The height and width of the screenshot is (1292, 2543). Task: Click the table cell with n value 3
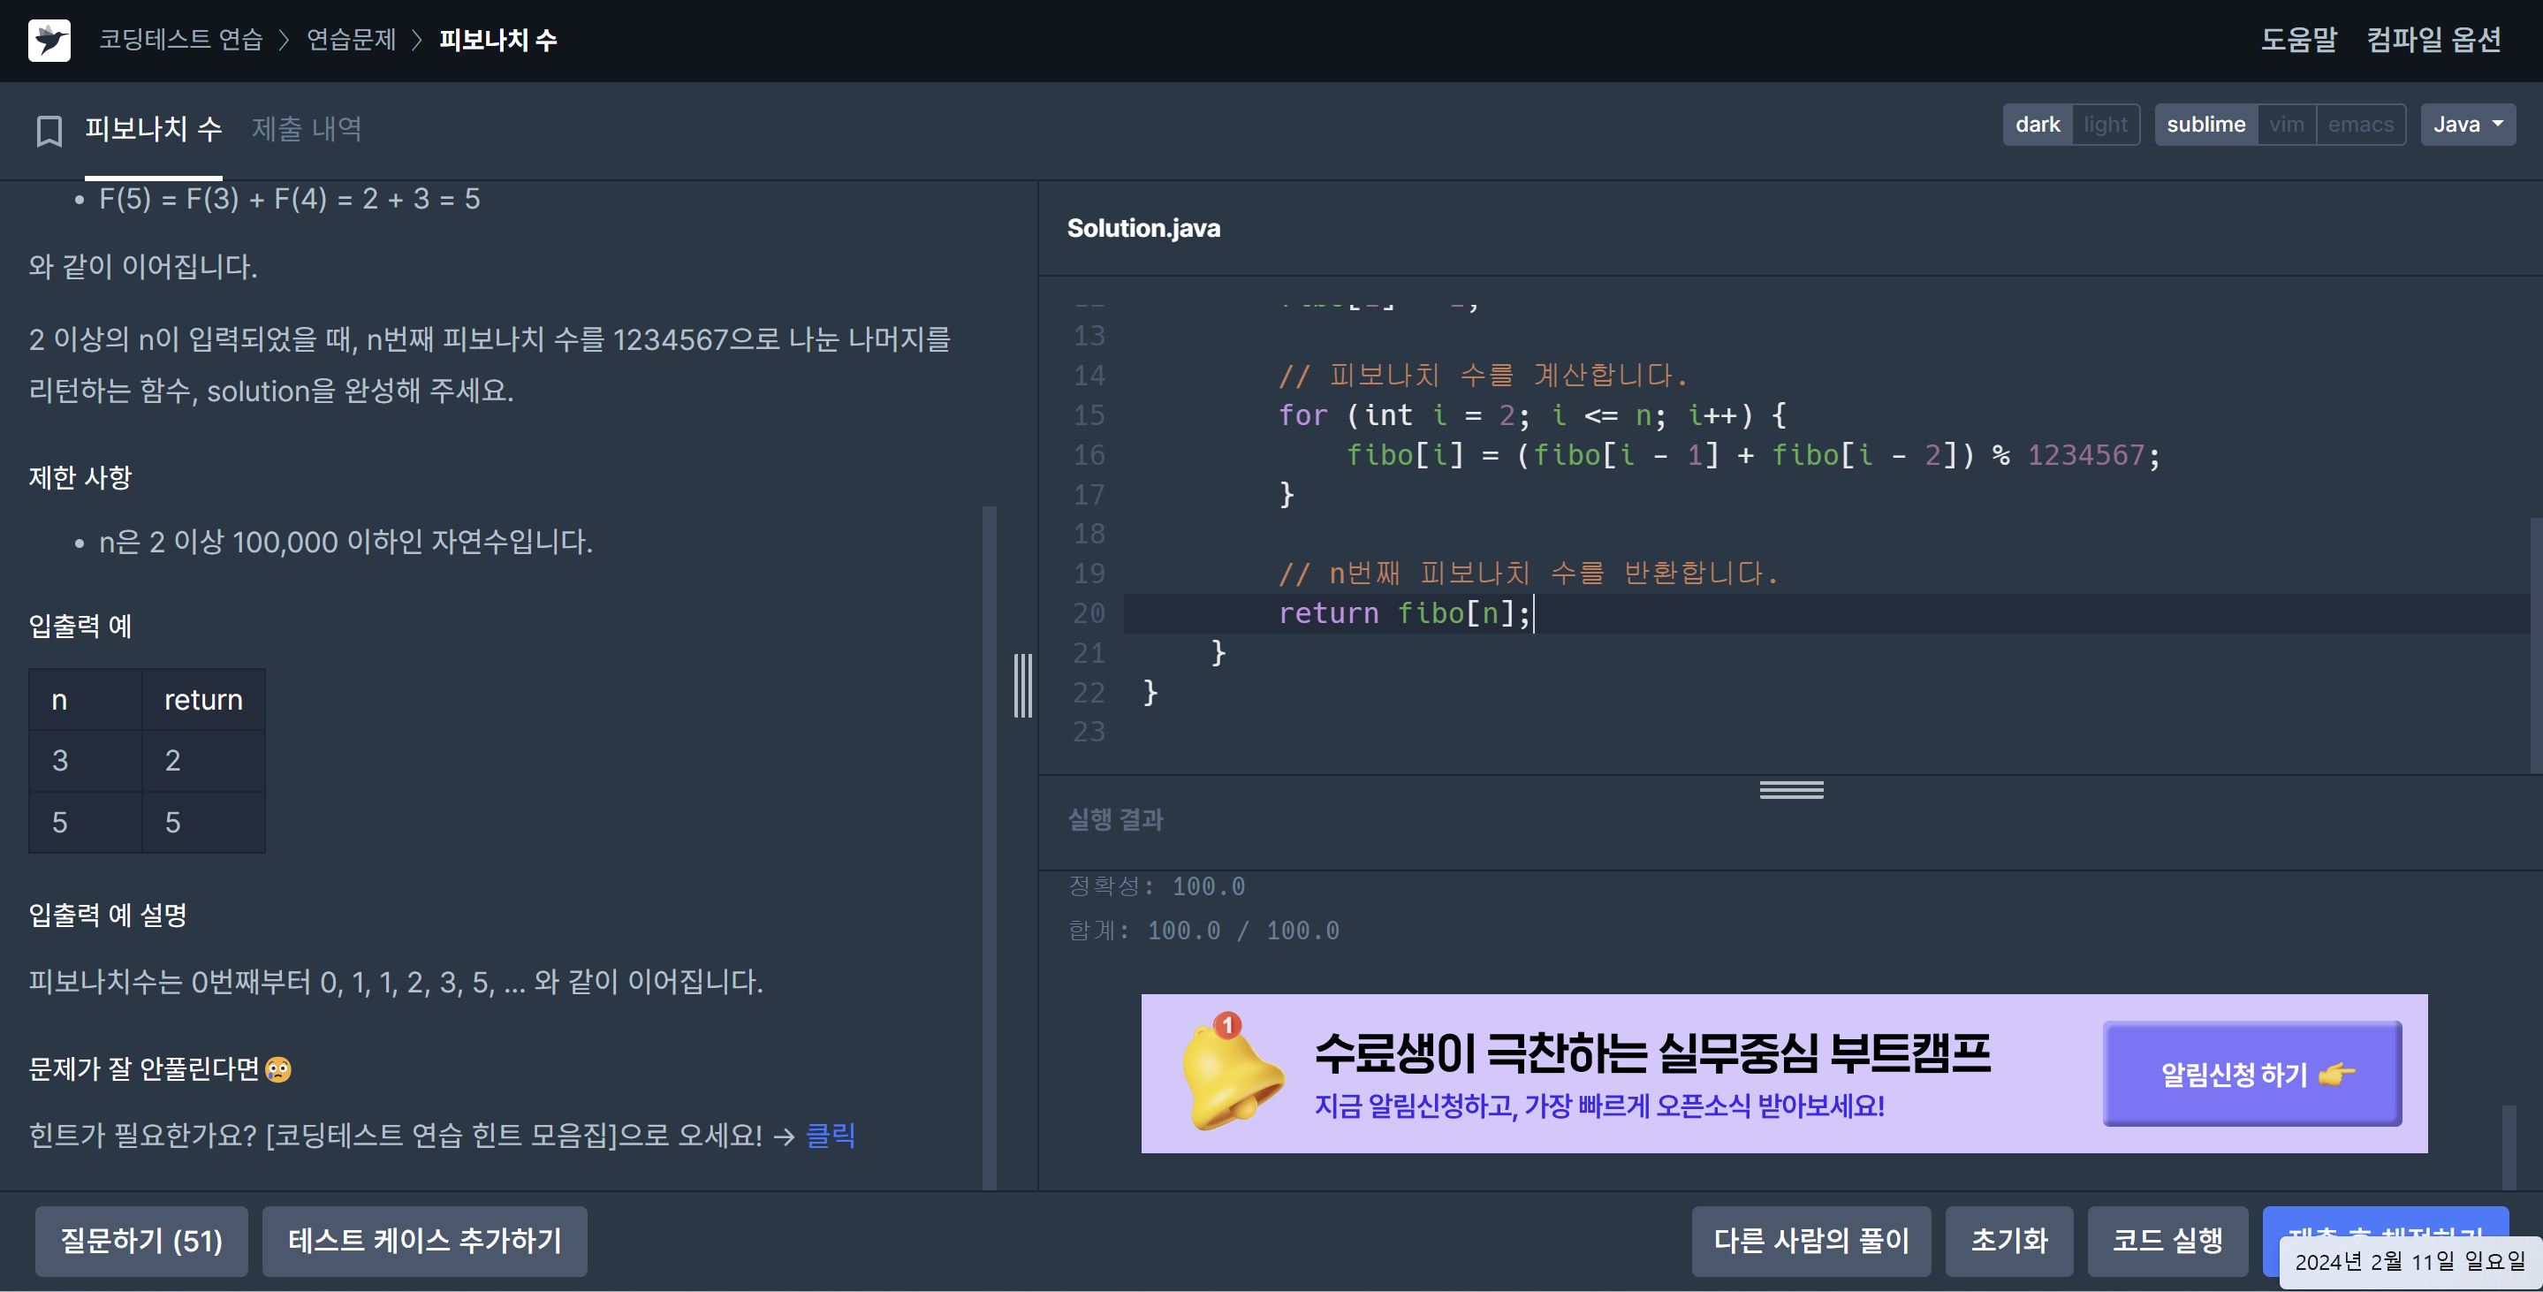tap(86, 761)
